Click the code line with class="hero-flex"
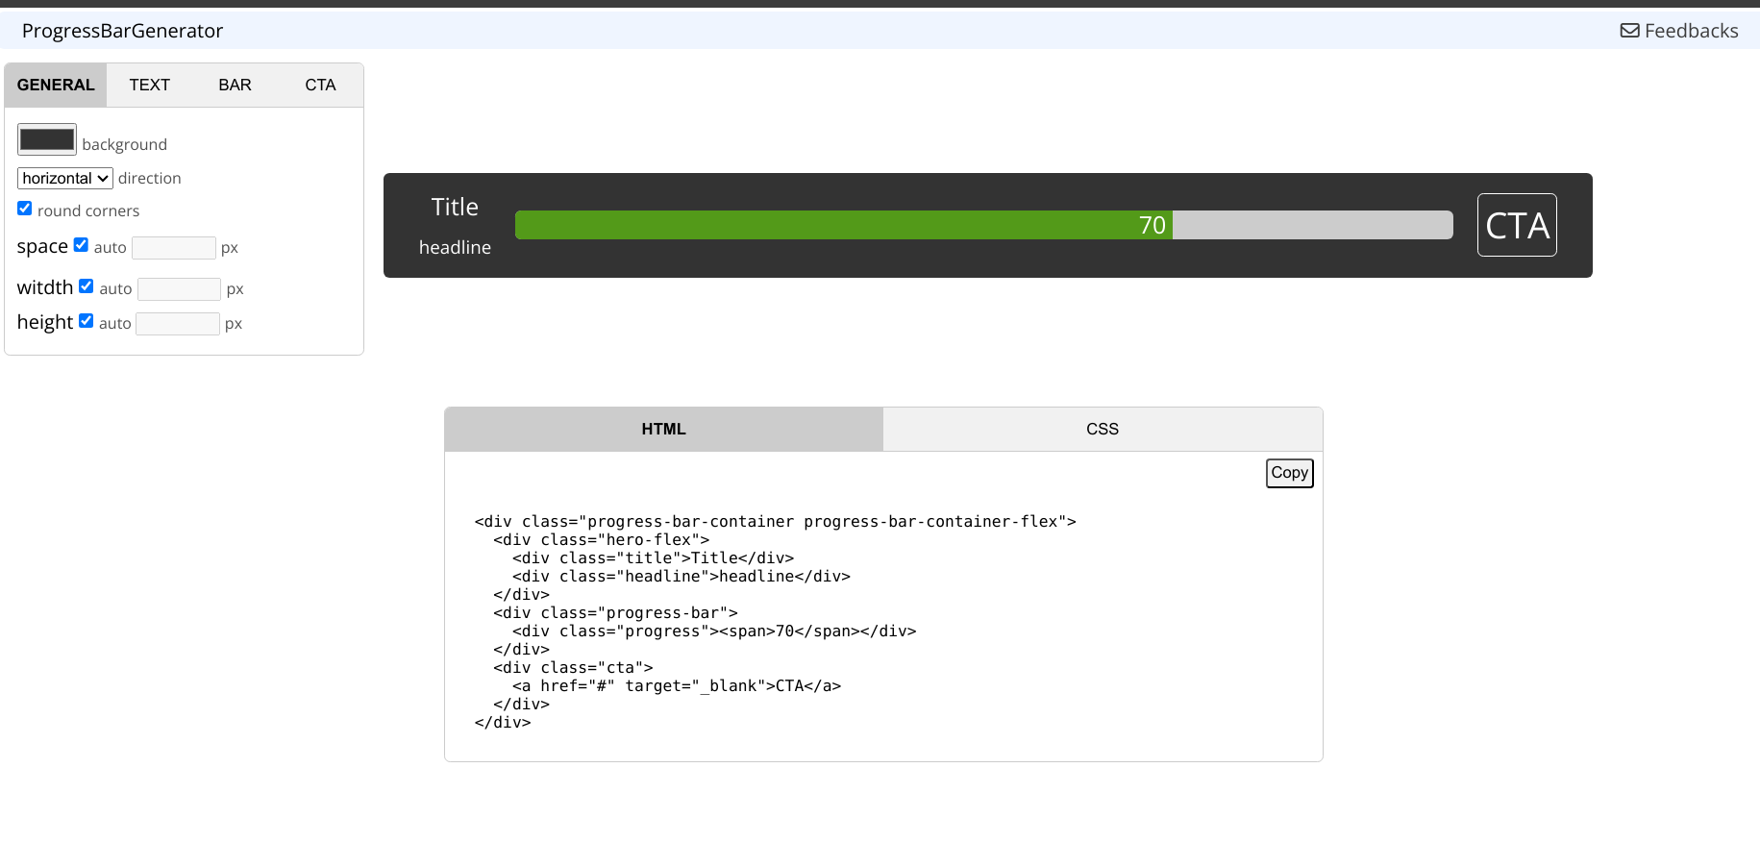1760x842 pixels. click(602, 540)
